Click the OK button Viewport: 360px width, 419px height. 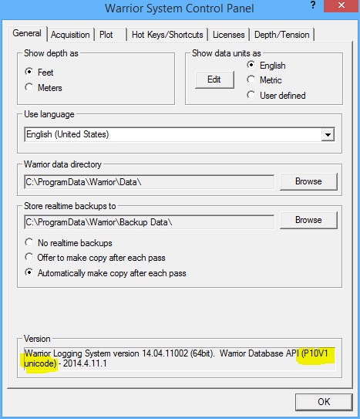pyautogui.click(x=324, y=402)
